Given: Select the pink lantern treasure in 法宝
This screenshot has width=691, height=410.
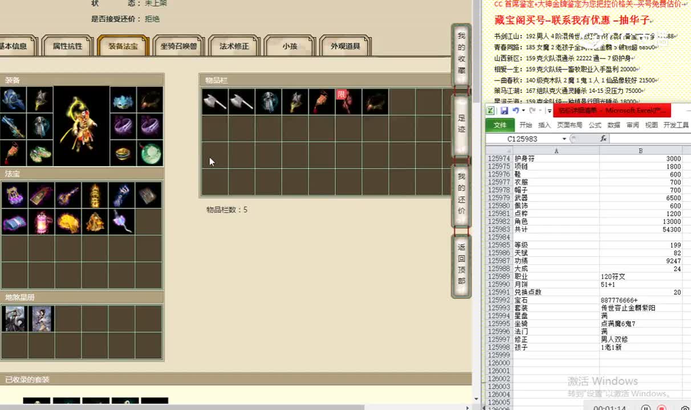Looking at the screenshot, I should pos(41,222).
